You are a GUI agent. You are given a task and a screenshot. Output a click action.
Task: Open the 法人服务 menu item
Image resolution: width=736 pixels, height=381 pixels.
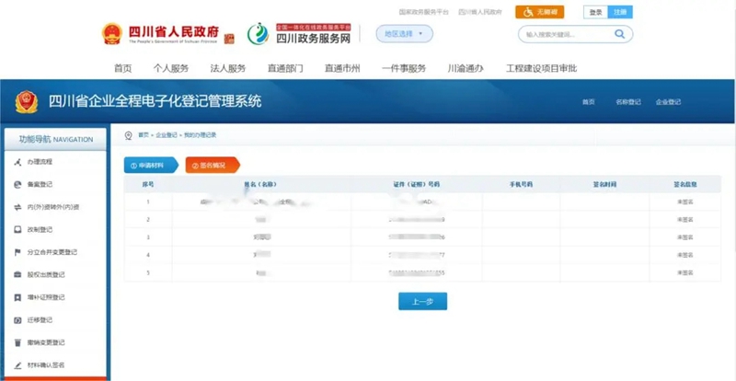[x=228, y=68]
